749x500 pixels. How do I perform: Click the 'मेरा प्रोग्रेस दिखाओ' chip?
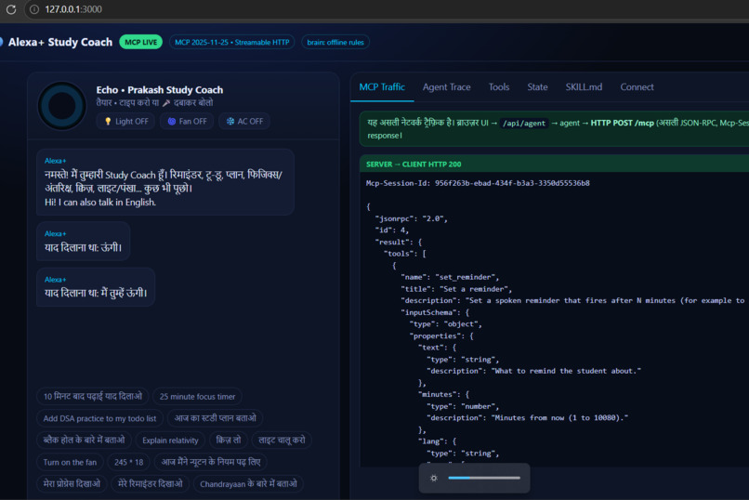coord(72,484)
